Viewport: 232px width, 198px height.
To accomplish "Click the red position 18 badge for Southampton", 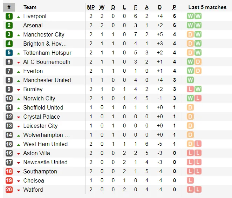I will pos(9,171).
